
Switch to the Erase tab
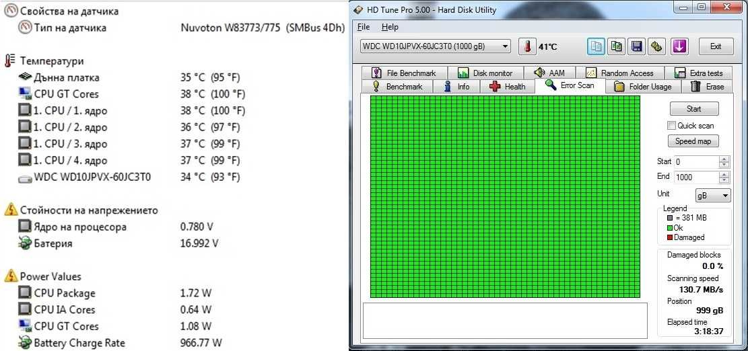[708, 86]
